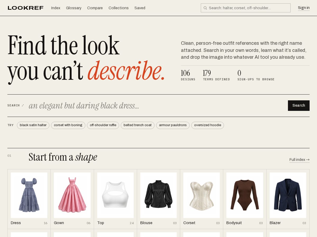The image size is (317, 237).
Task: Click the '0 Sign-ups to browse' stat
Action: 256,75
